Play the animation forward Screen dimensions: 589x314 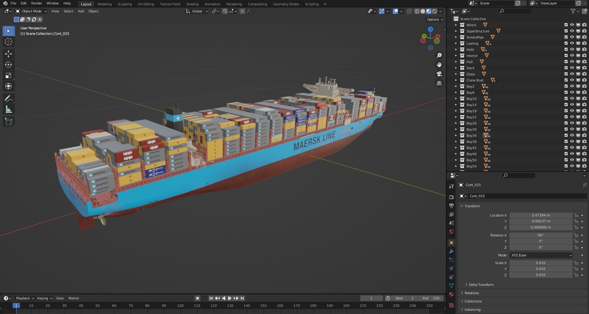229,298
